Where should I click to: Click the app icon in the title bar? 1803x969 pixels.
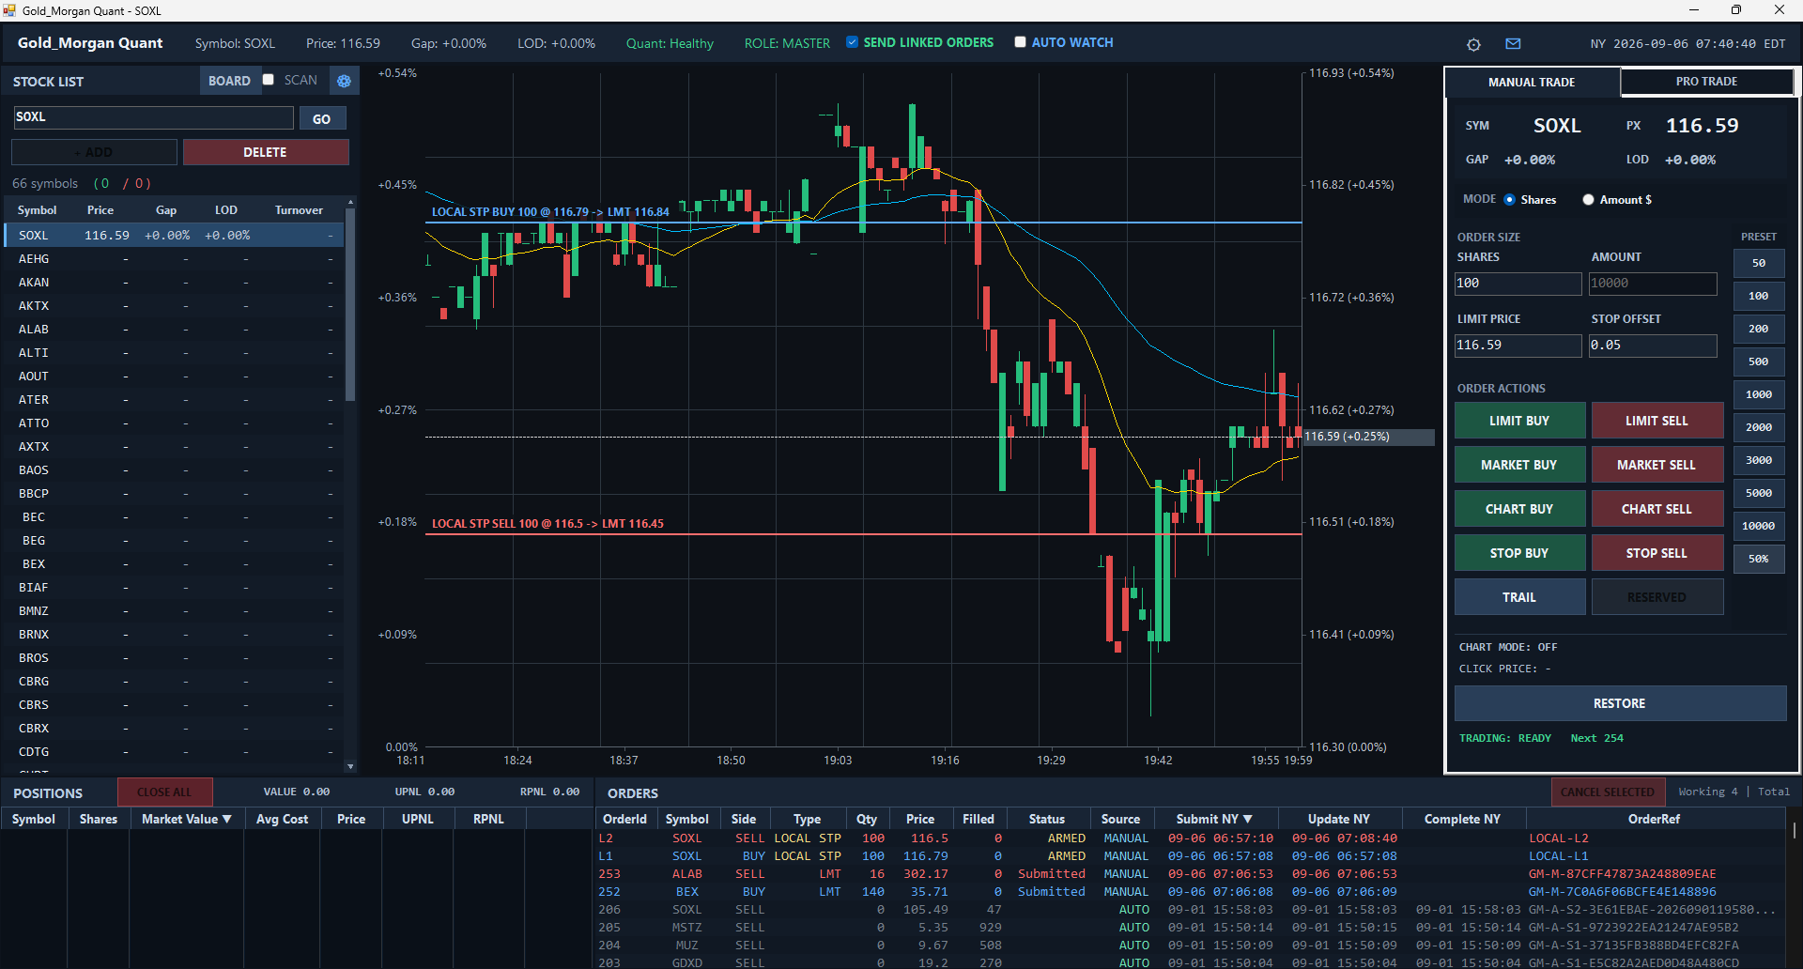9,10
